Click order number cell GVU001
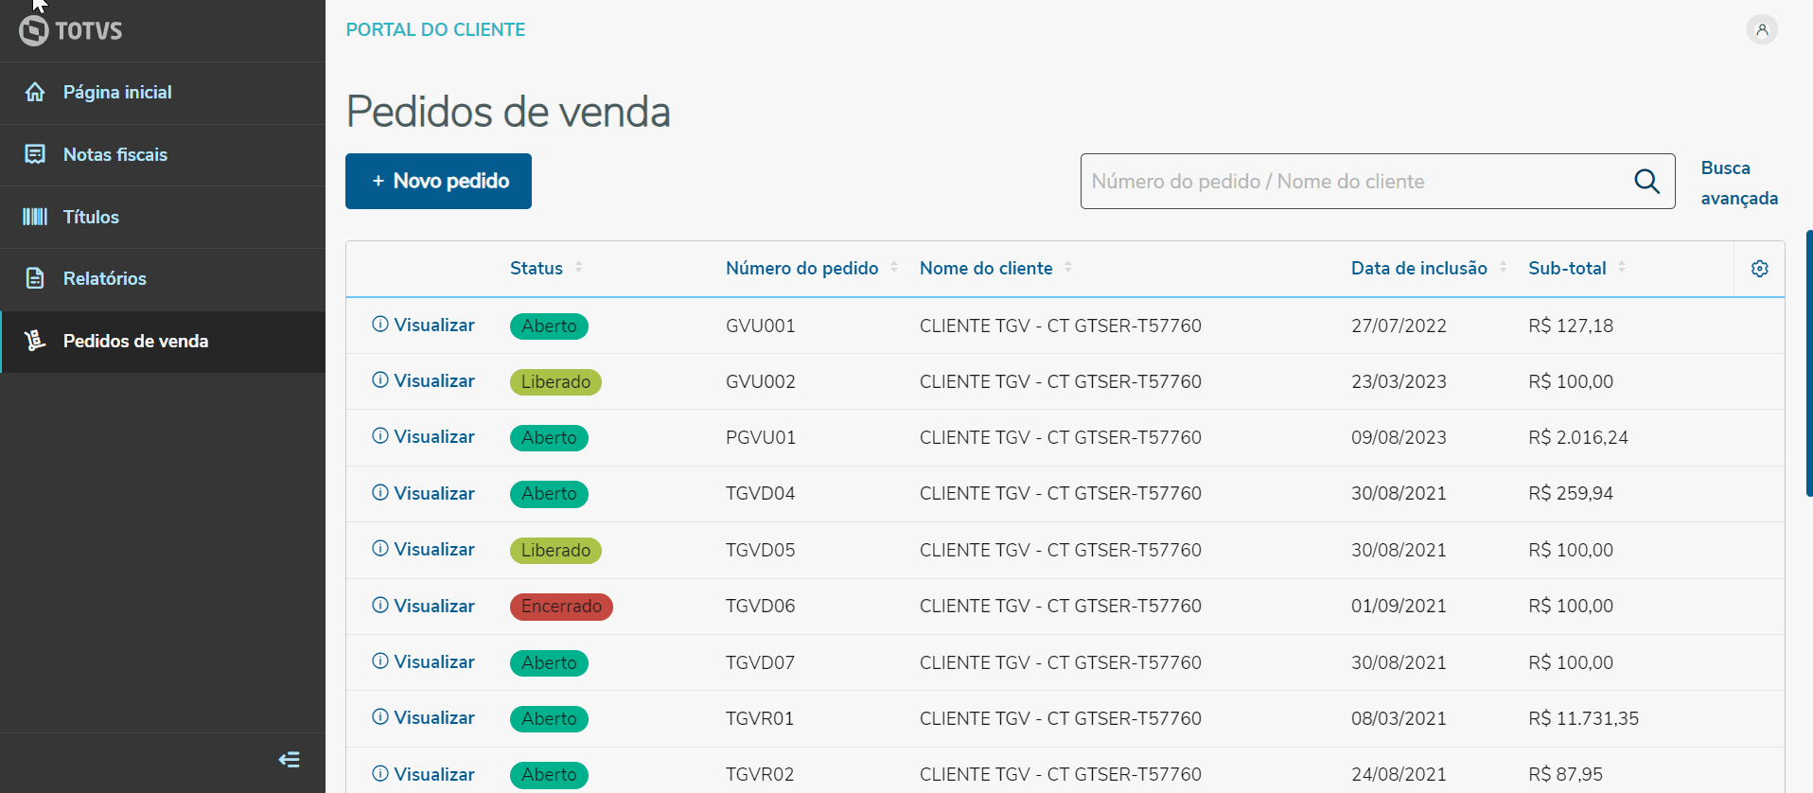 tap(761, 326)
